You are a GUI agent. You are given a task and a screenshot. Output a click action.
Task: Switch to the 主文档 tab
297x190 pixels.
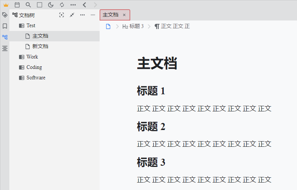[x=115, y=15]
